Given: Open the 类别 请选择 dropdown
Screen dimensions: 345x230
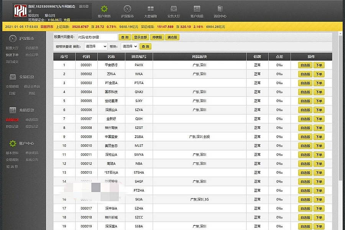Looking at the screenshot, I should click(96, 46).
